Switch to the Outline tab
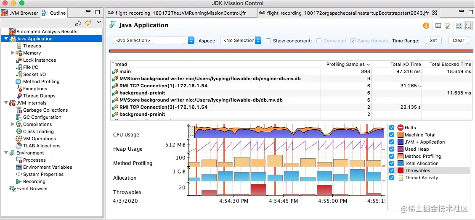The image size is (475, 220). click(54, 13)
